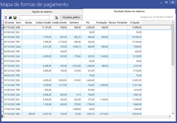
Task: Click the printer icon
Action: pyautogui.click(x=10, y=18)
